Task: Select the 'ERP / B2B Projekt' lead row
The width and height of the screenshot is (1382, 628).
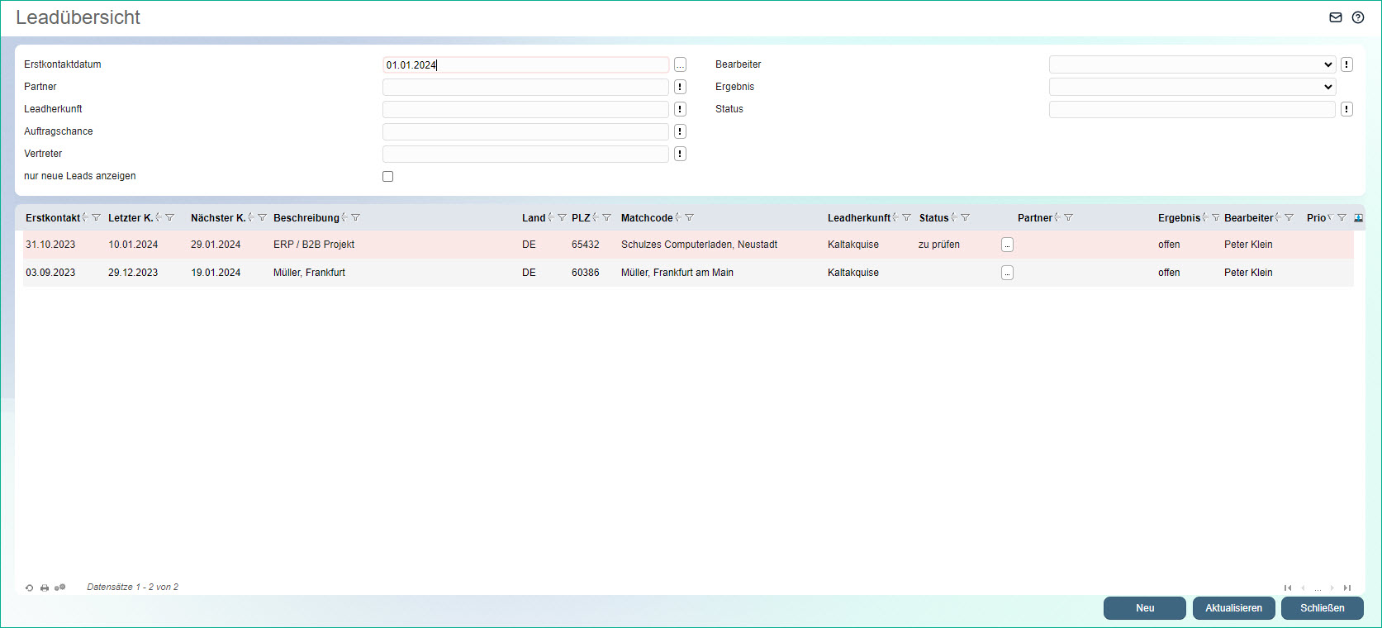Action: pyautogui.click(x=314, y=245)
